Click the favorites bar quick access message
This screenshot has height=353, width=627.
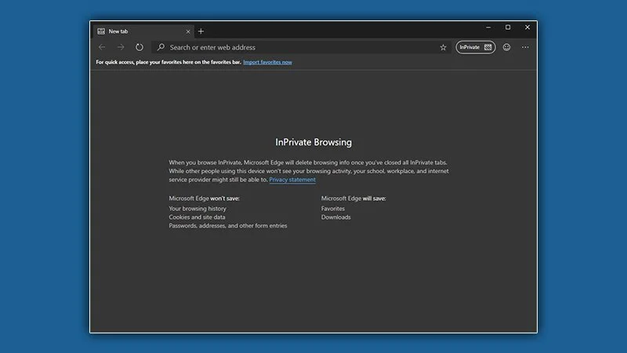tap(169, 62)
